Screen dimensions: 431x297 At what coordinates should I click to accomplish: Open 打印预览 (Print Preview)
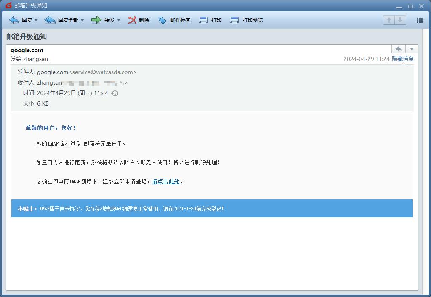234,20
